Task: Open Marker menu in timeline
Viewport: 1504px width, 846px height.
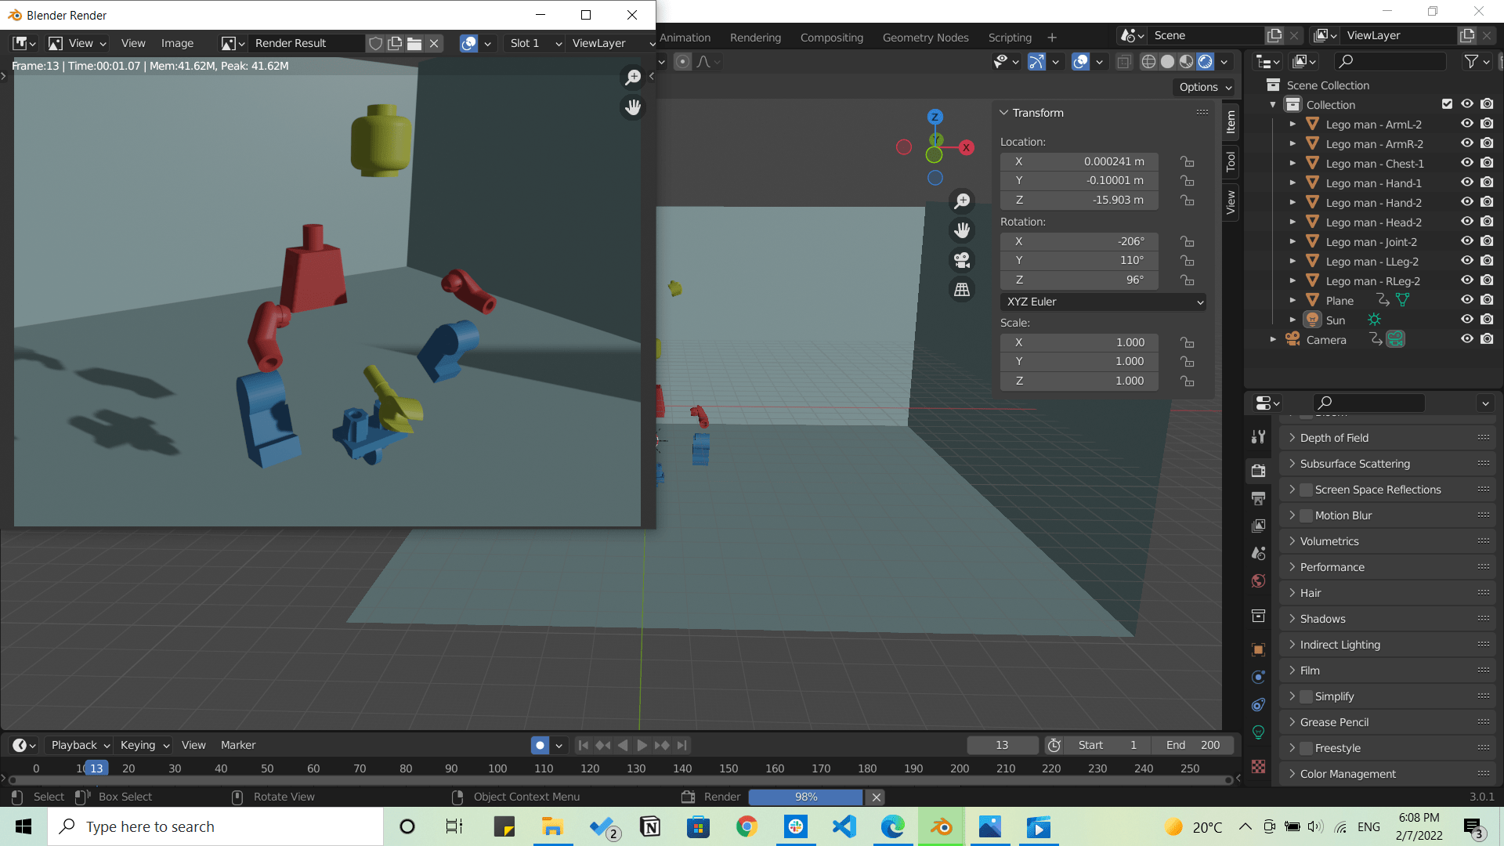Action: pyautogui.click(x=238, y=745)
